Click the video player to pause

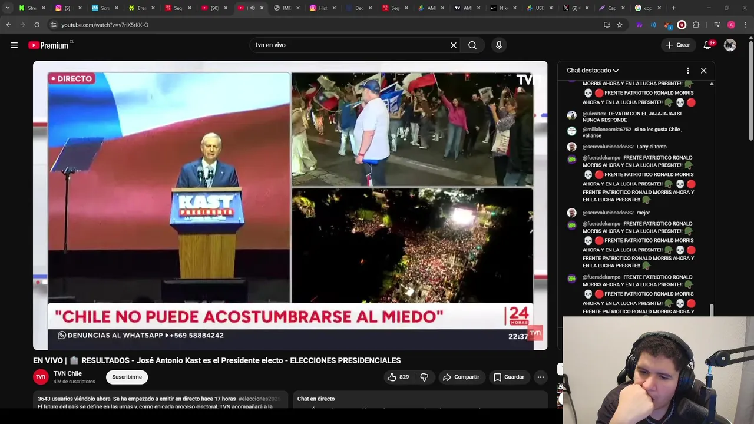[290, 205]
